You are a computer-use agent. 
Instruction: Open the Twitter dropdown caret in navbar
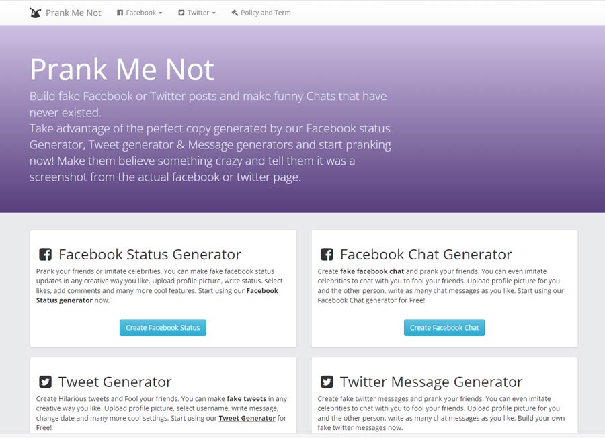214,13
